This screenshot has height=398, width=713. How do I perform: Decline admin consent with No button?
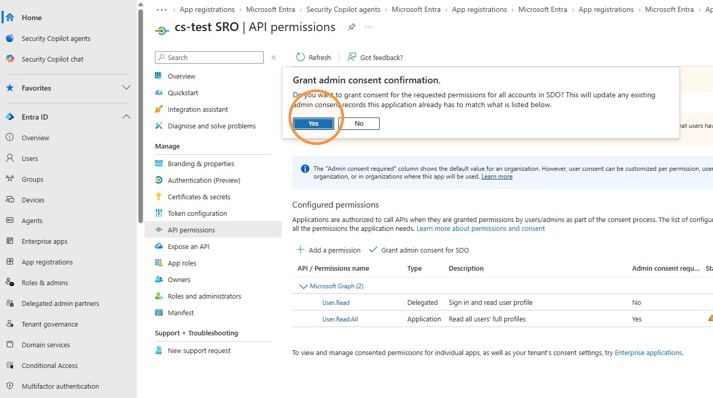(359, 123)
